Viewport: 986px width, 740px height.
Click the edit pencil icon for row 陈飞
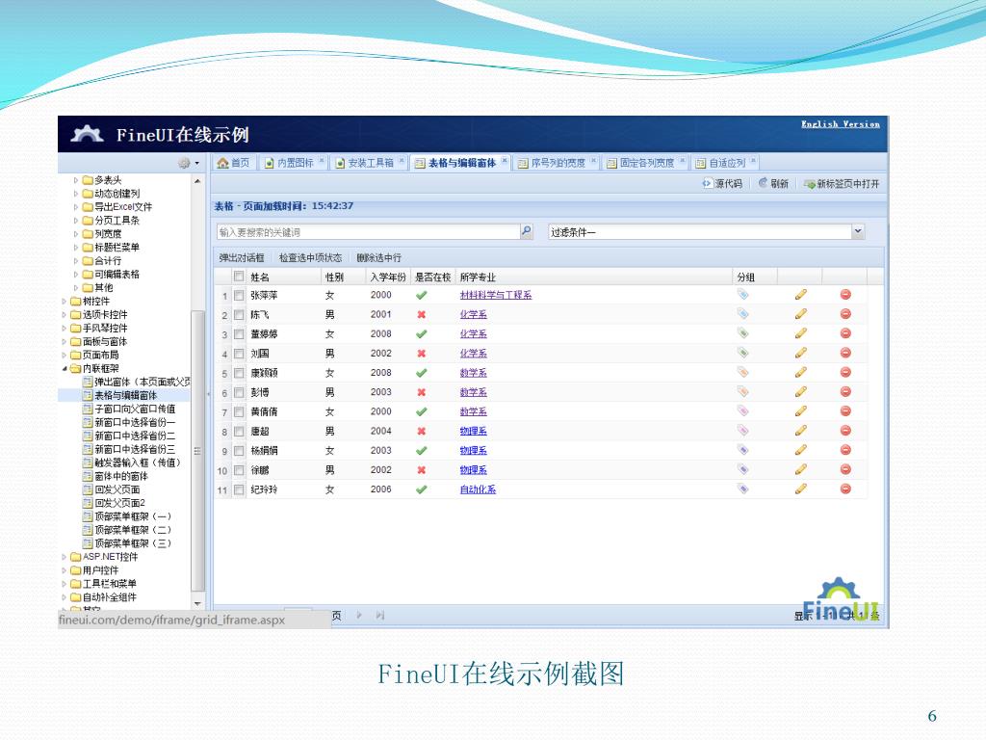click(x=800, y=314)
